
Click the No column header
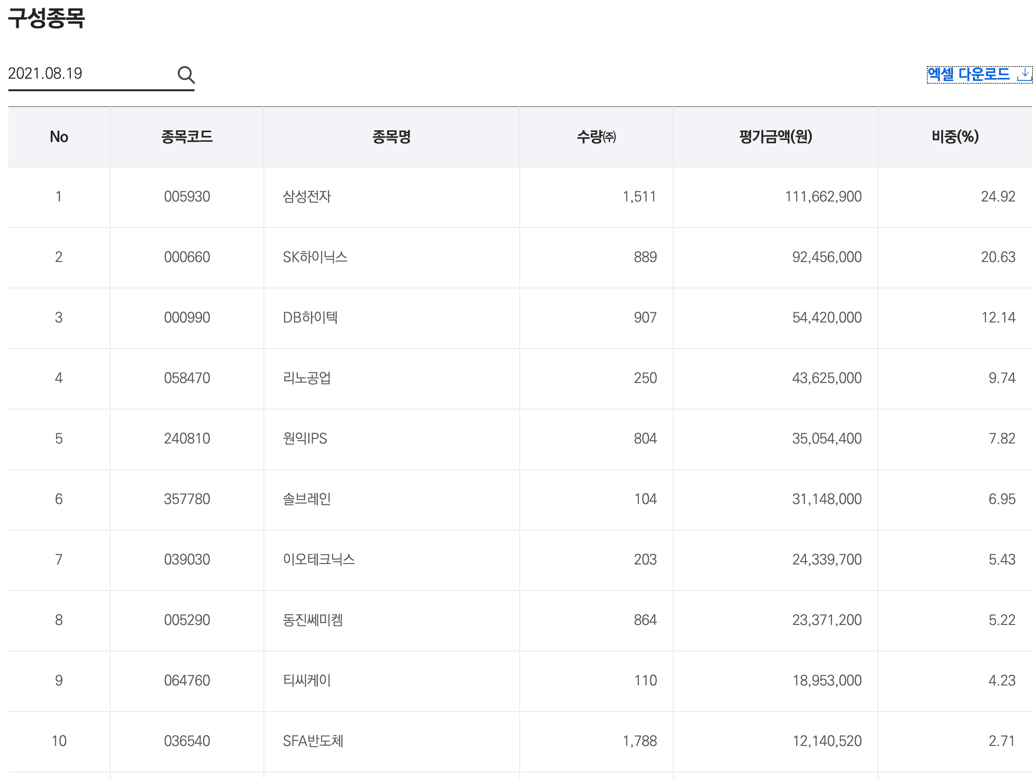click(x=59, y=136)
